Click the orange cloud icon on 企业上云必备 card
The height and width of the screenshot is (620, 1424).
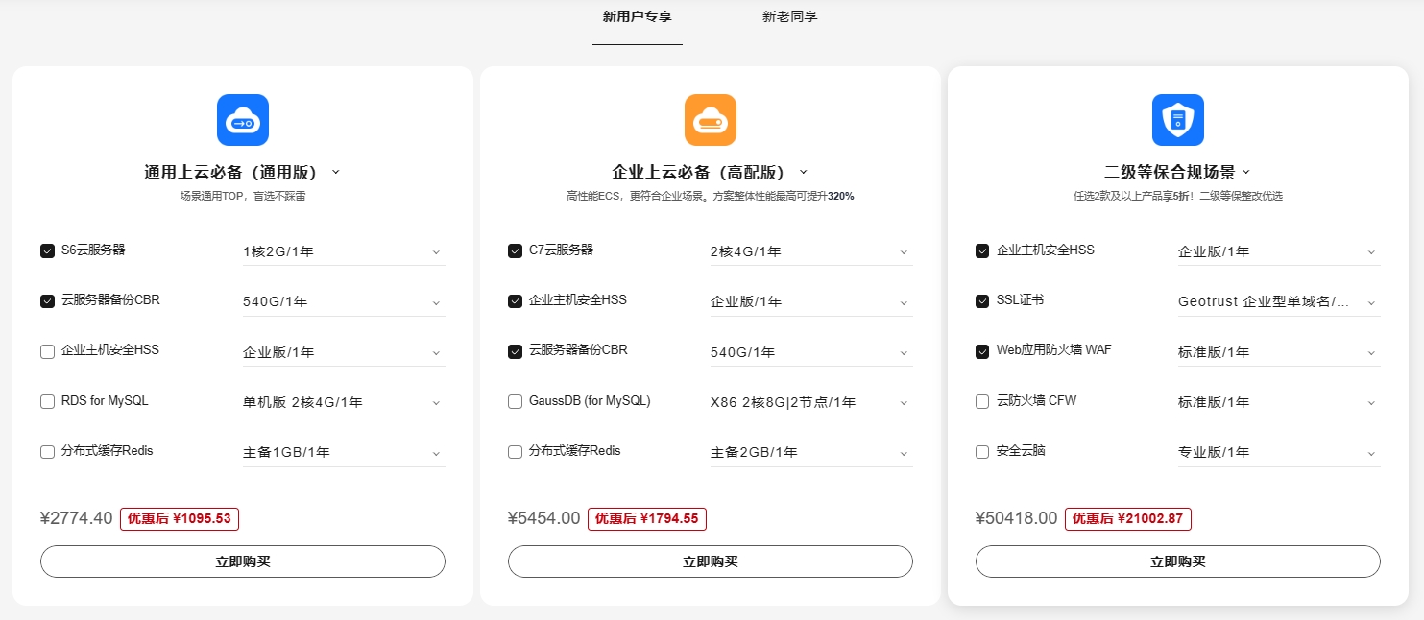pos(710,119)
